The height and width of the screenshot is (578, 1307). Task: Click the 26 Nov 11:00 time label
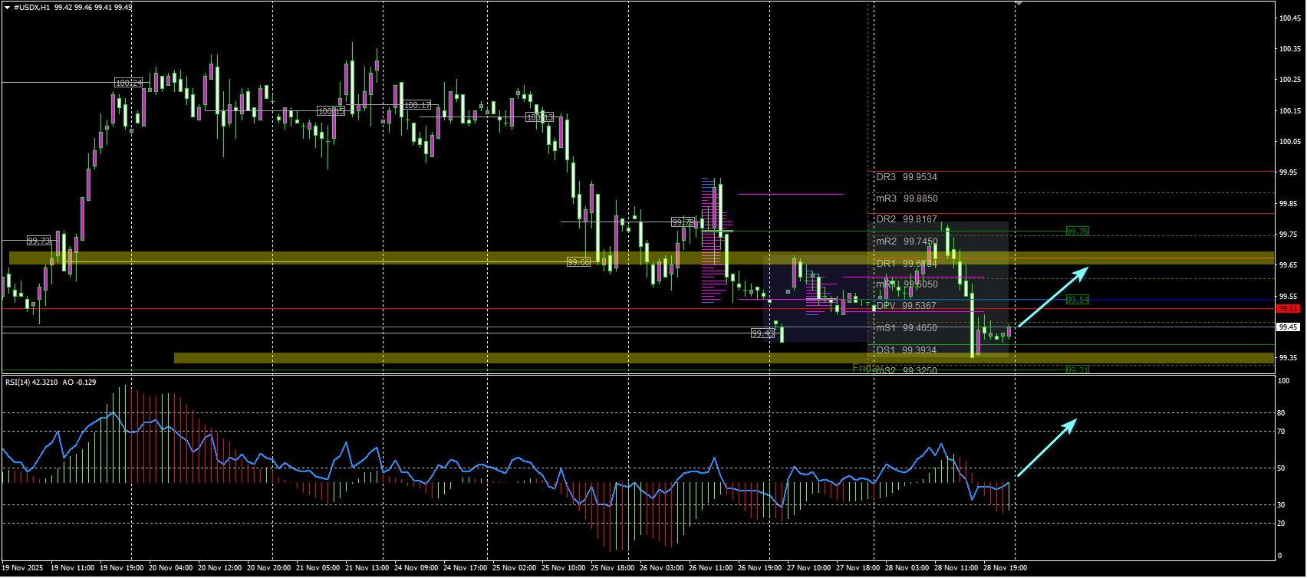[x=710, y=569]
